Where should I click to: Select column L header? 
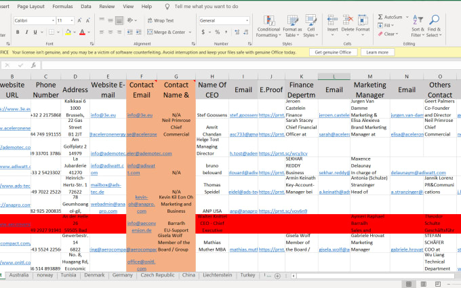pyautogui.click(x=334, y=77)
